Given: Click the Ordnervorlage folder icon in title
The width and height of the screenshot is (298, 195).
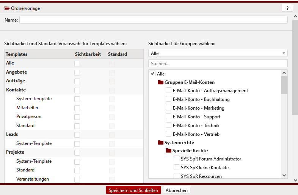Looking at the screenshot, I should pos(7,8).
